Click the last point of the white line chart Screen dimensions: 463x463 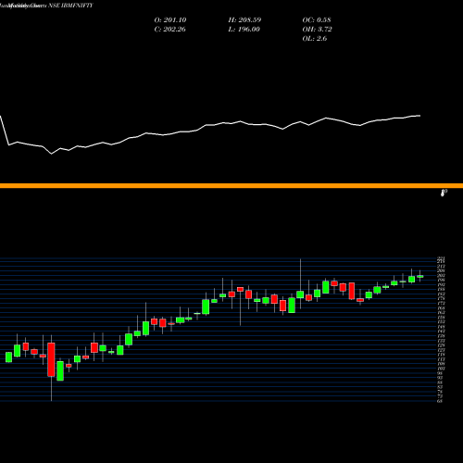coord(419,116)
